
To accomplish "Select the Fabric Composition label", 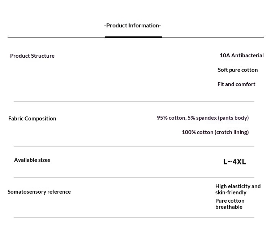I will coord(32,118).
